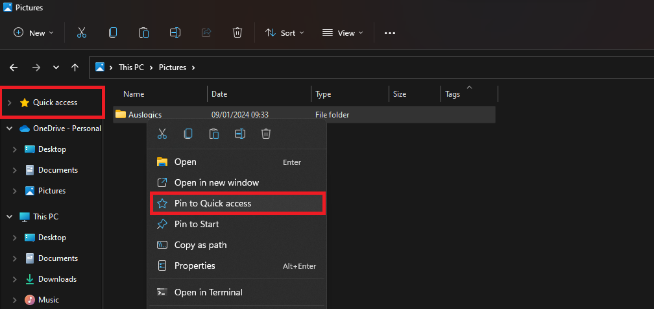The image size is (654, 309).
Task: Select Downloads in the navigation pane
Action: coord(57,279)
